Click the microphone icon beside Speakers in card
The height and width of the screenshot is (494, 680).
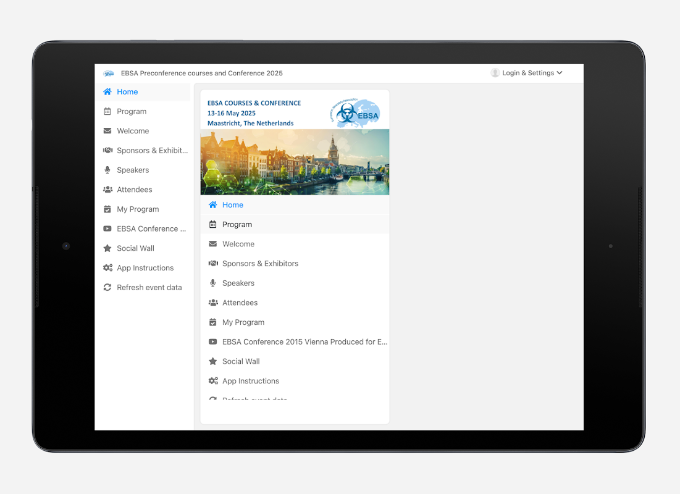pos(213,283)
